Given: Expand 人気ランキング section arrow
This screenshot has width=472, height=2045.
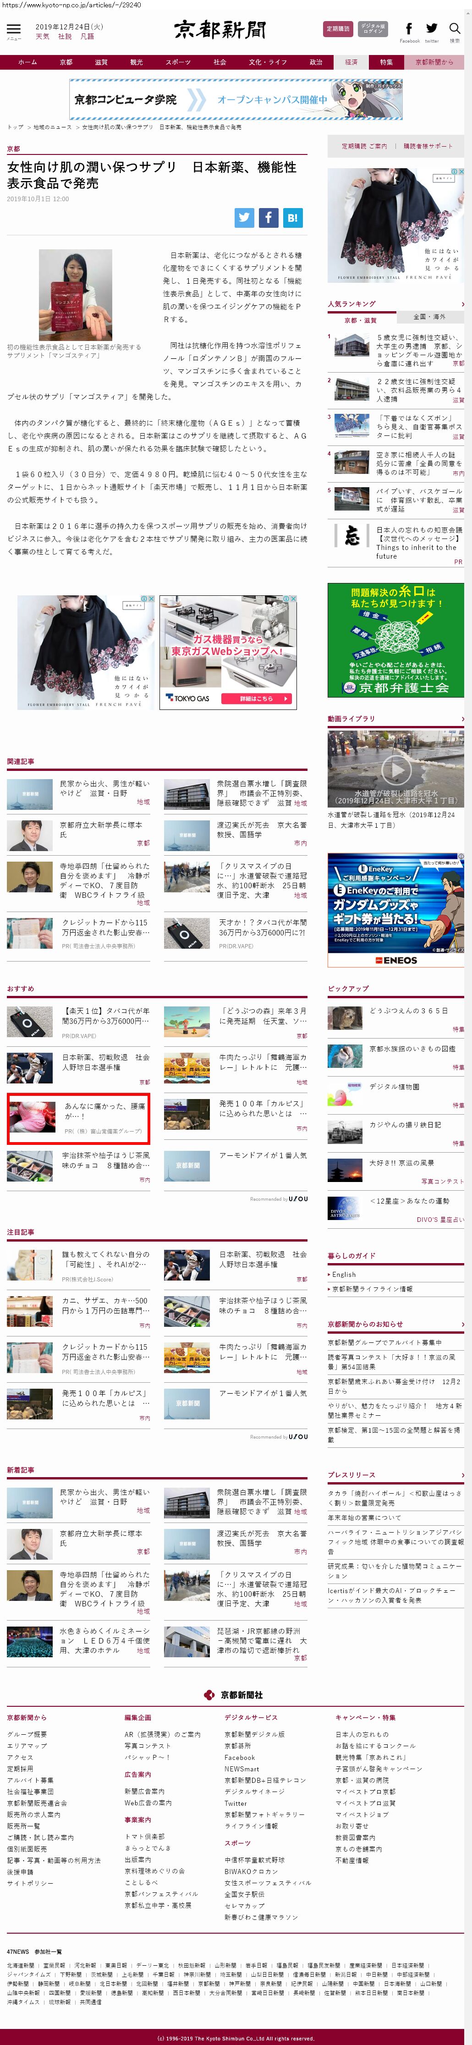Looking at the screenshot, I should click(462, 304).
